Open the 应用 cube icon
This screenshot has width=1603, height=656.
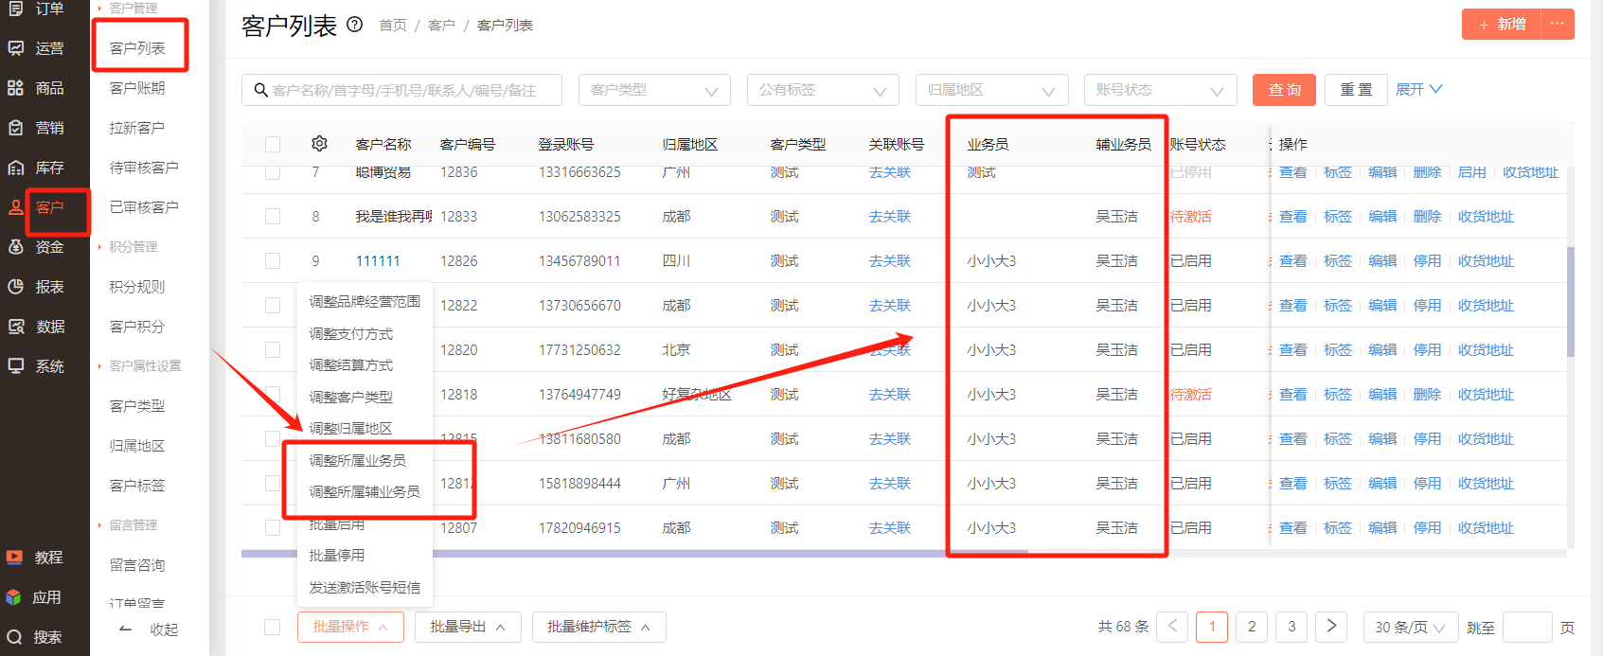pyautogui.click(x=14, y=597)
